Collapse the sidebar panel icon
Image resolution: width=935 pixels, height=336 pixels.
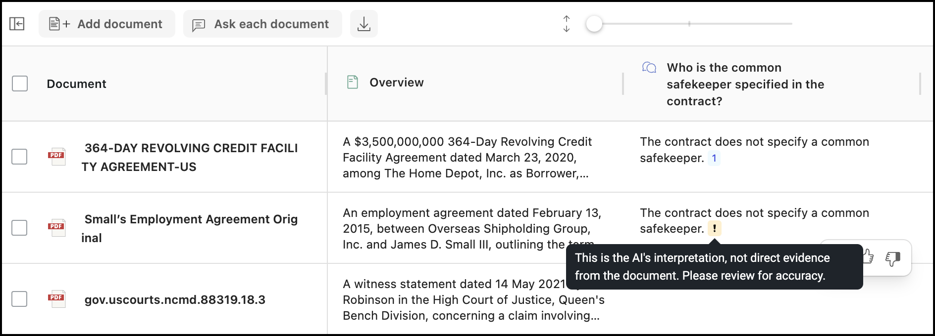pyautogui.click(x=17, y=24)
